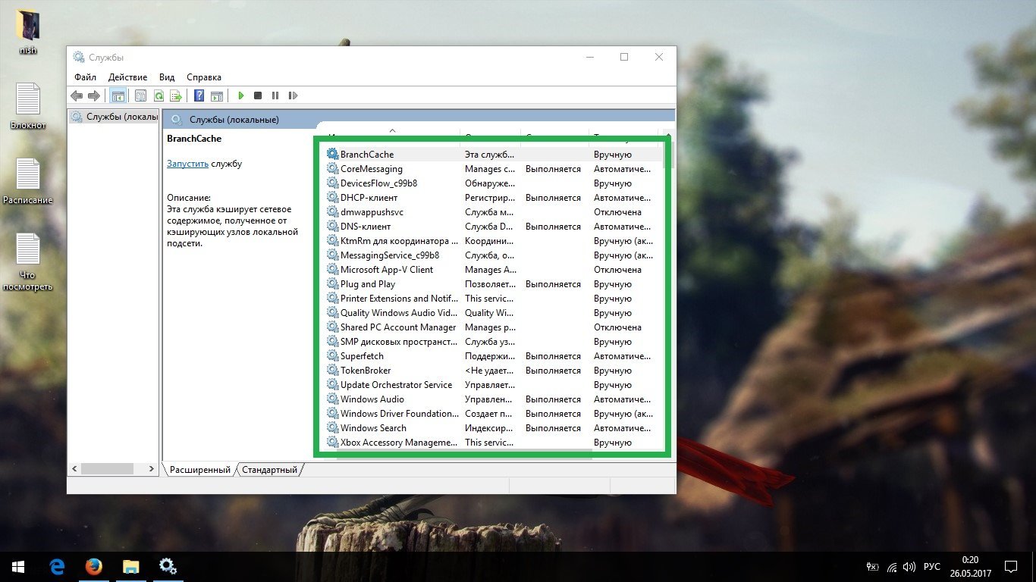Screen dimensions: 1036x582
Task: Restart the service with the restart icon
Action: click(293, 95)
